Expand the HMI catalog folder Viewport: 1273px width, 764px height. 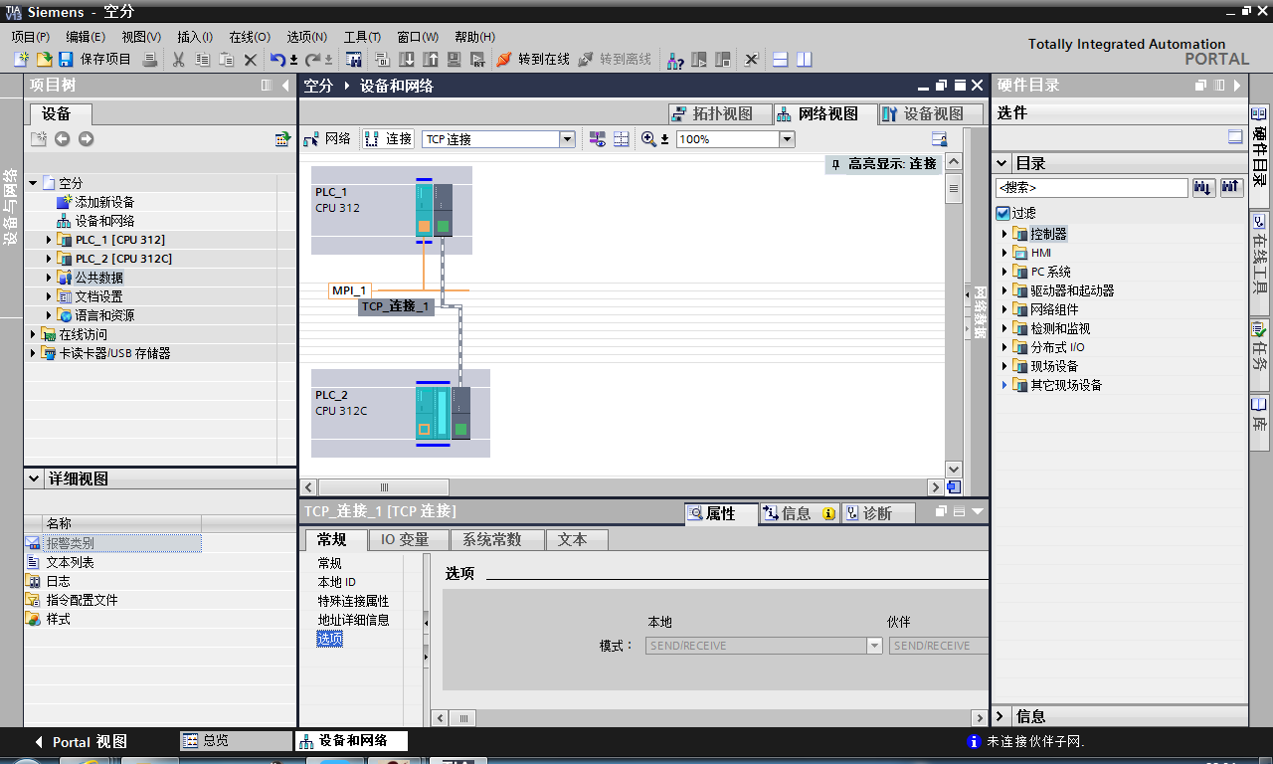tap(1004, 253)
